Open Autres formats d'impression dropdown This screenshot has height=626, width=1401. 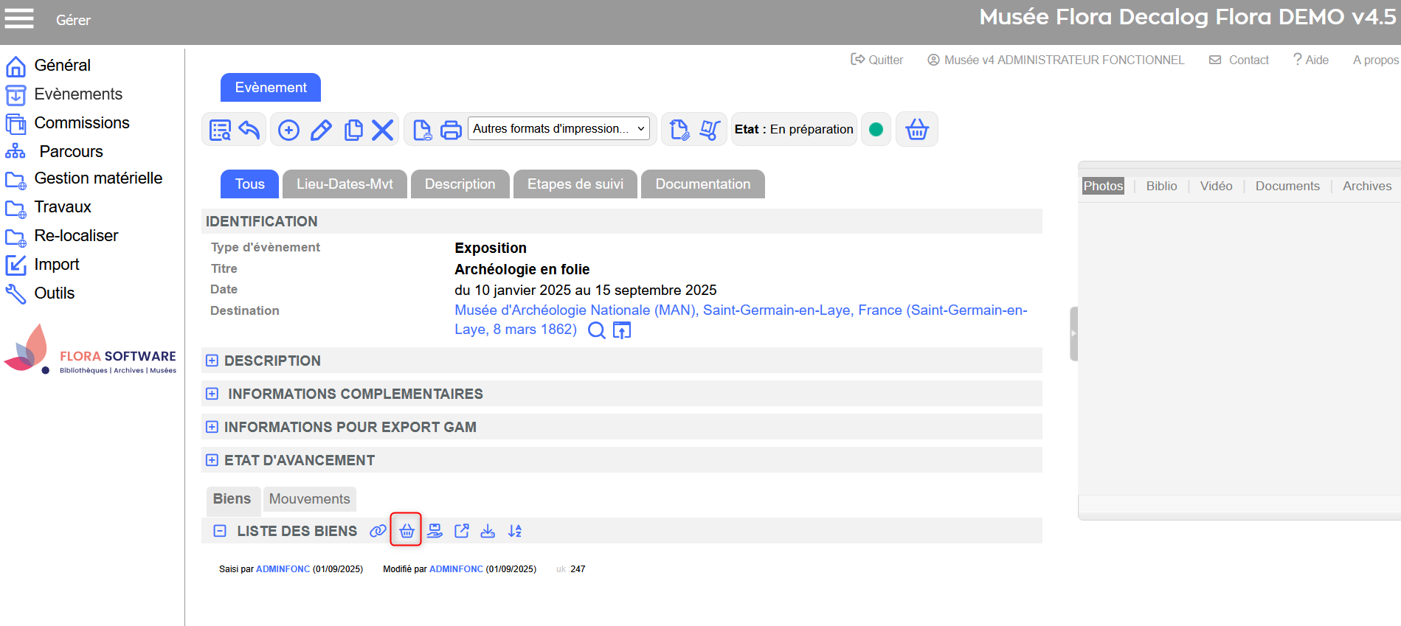pos(558,129)
